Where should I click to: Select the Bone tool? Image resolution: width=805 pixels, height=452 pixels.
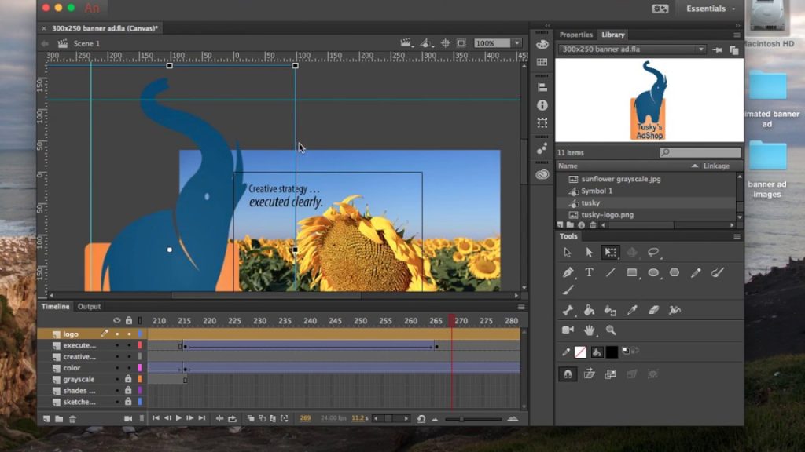click(x=568, y=311)
